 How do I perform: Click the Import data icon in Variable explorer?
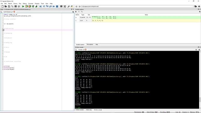click(x=76, y=12)
